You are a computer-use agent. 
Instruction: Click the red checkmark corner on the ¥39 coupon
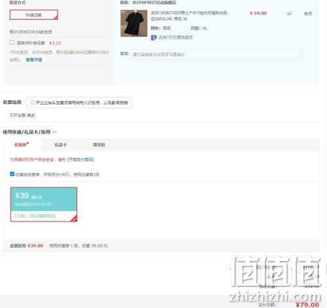tap(74, 218)
